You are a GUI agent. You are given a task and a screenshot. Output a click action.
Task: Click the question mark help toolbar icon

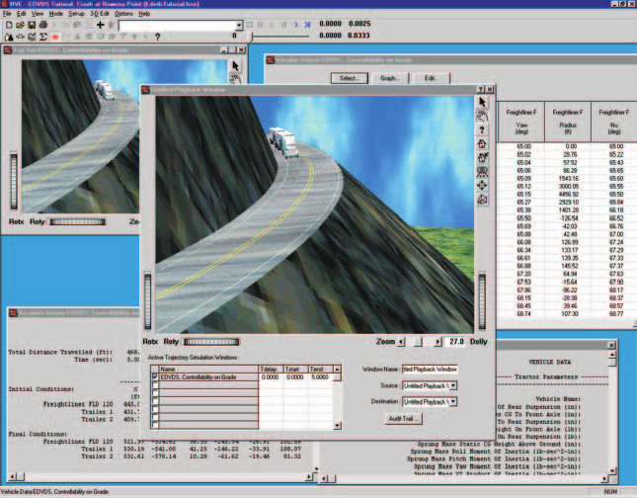tap(158, 37)
